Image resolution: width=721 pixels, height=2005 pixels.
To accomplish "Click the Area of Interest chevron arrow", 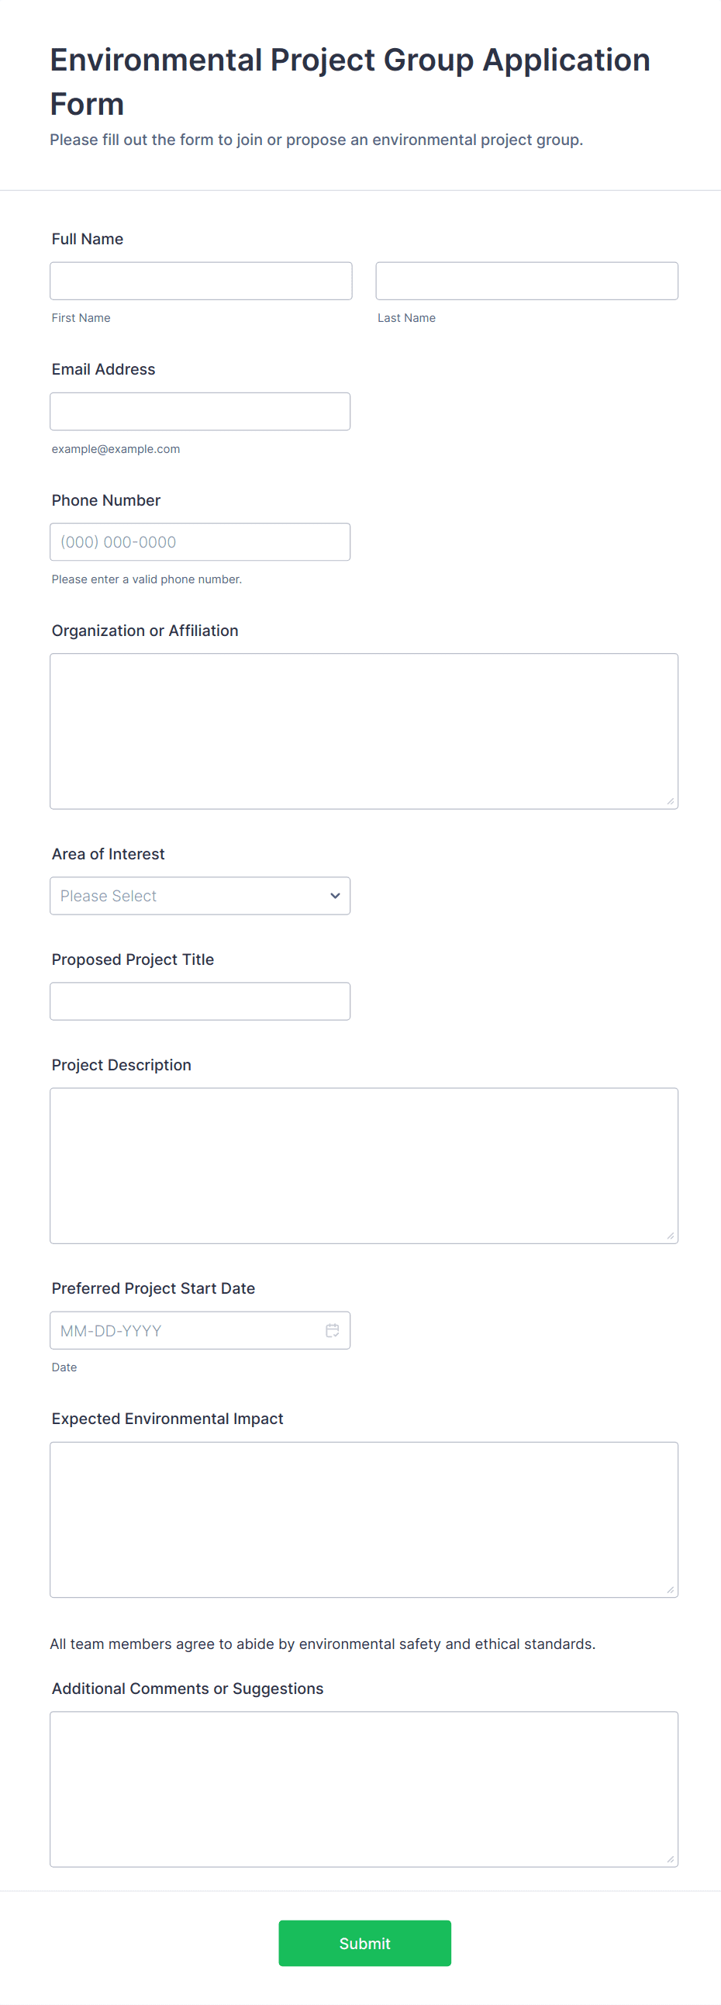I will 335,896.
